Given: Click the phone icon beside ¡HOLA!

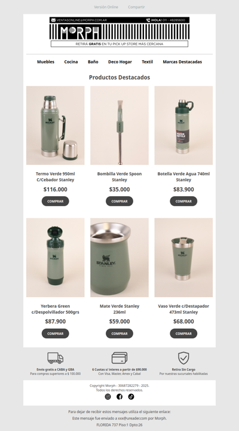Looking at the screenshot, I should (x=148, y=20).
